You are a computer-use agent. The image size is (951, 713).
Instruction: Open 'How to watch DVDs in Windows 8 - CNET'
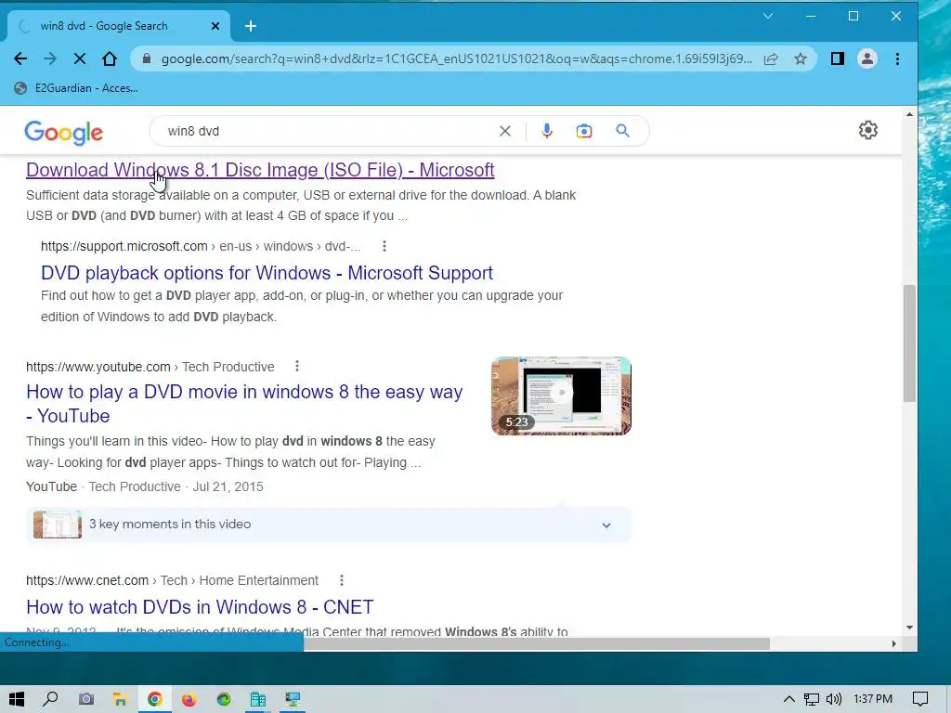(x=200, y=607)
